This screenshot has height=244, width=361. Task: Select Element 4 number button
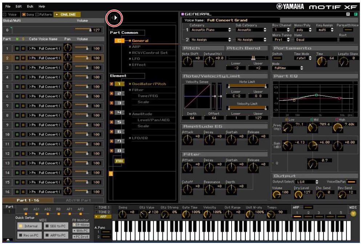click(119, 113)
